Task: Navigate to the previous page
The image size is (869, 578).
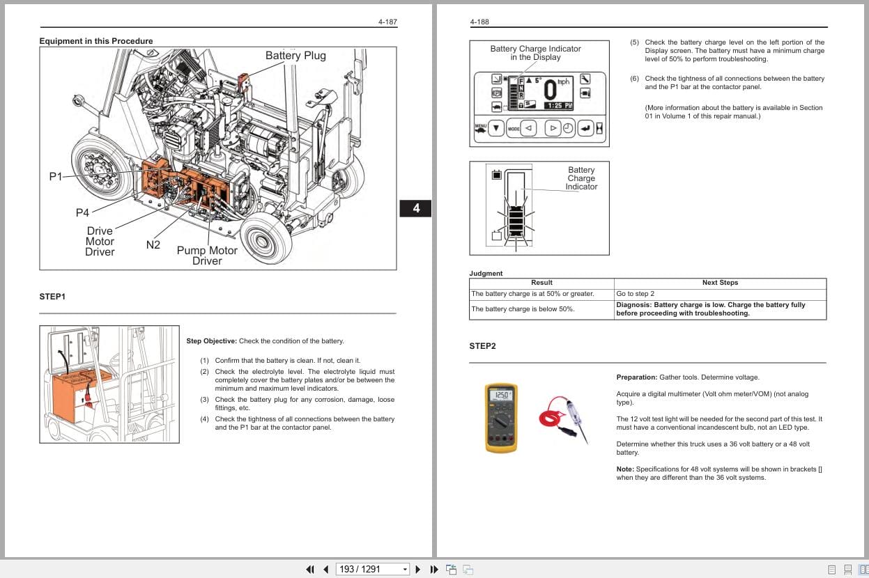Action: click(x=325, y=569)
